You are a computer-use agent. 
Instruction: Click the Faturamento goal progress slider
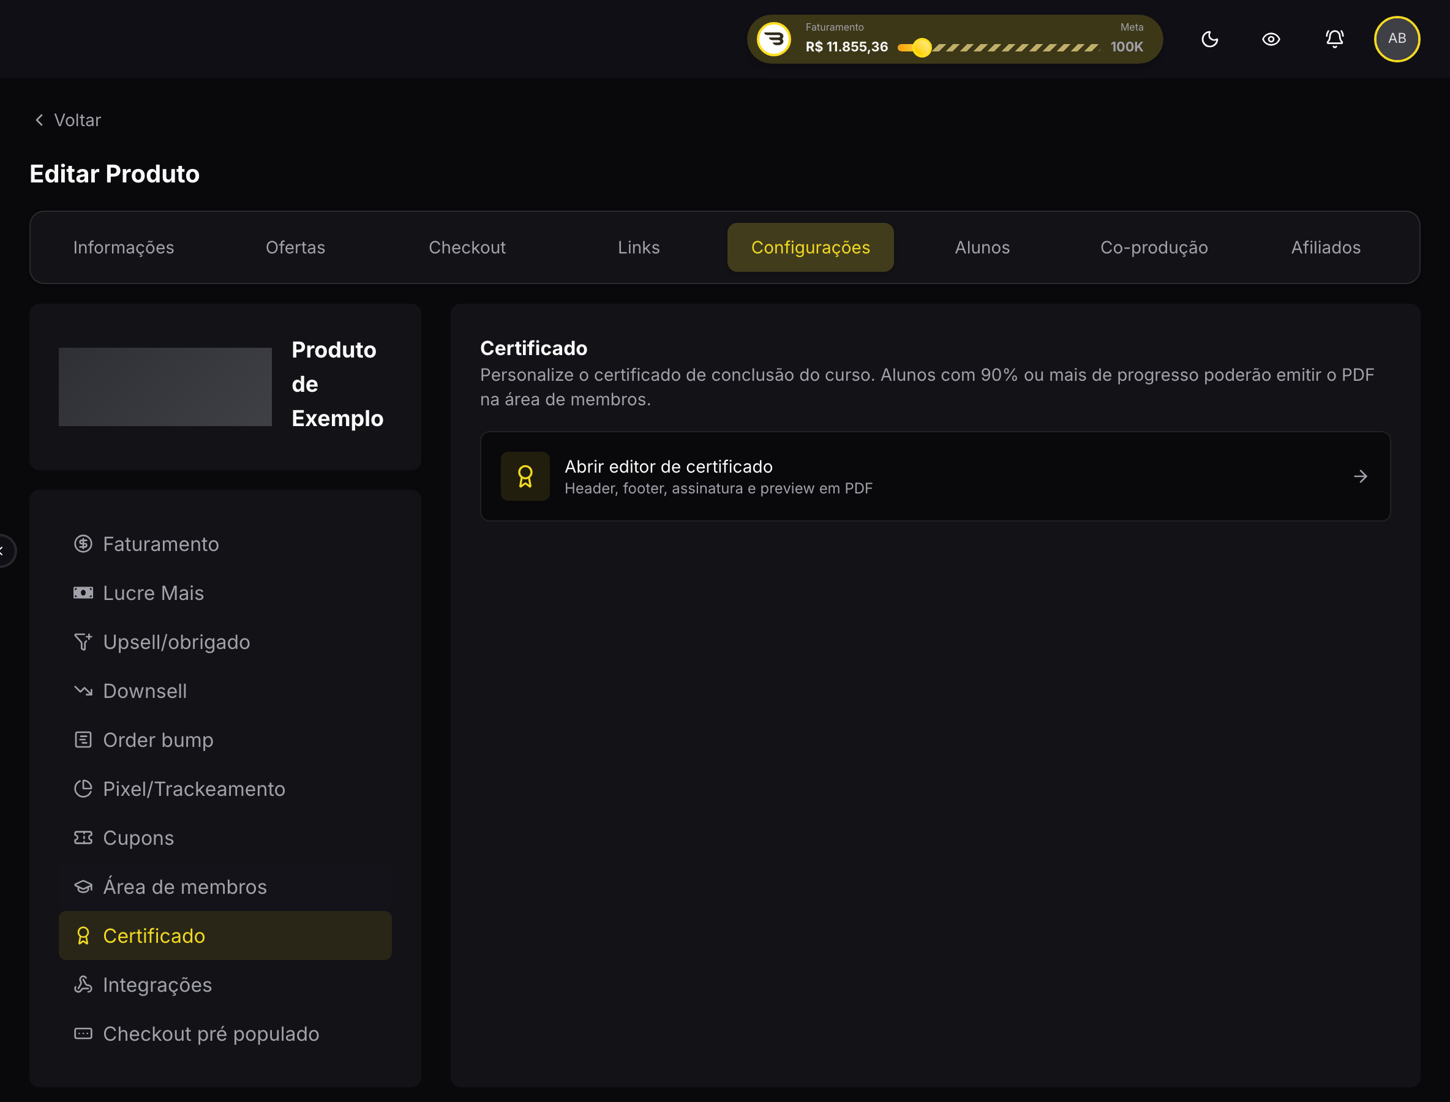tap(999, 47)
